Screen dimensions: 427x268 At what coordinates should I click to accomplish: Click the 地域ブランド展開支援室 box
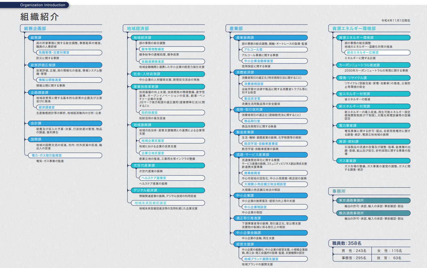click(x=274, y=259)
